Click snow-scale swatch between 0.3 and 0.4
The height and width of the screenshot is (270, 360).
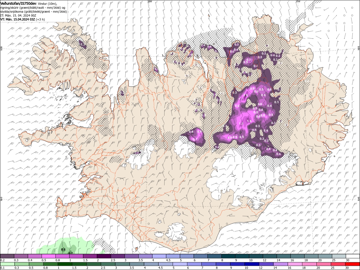(21, 256)
